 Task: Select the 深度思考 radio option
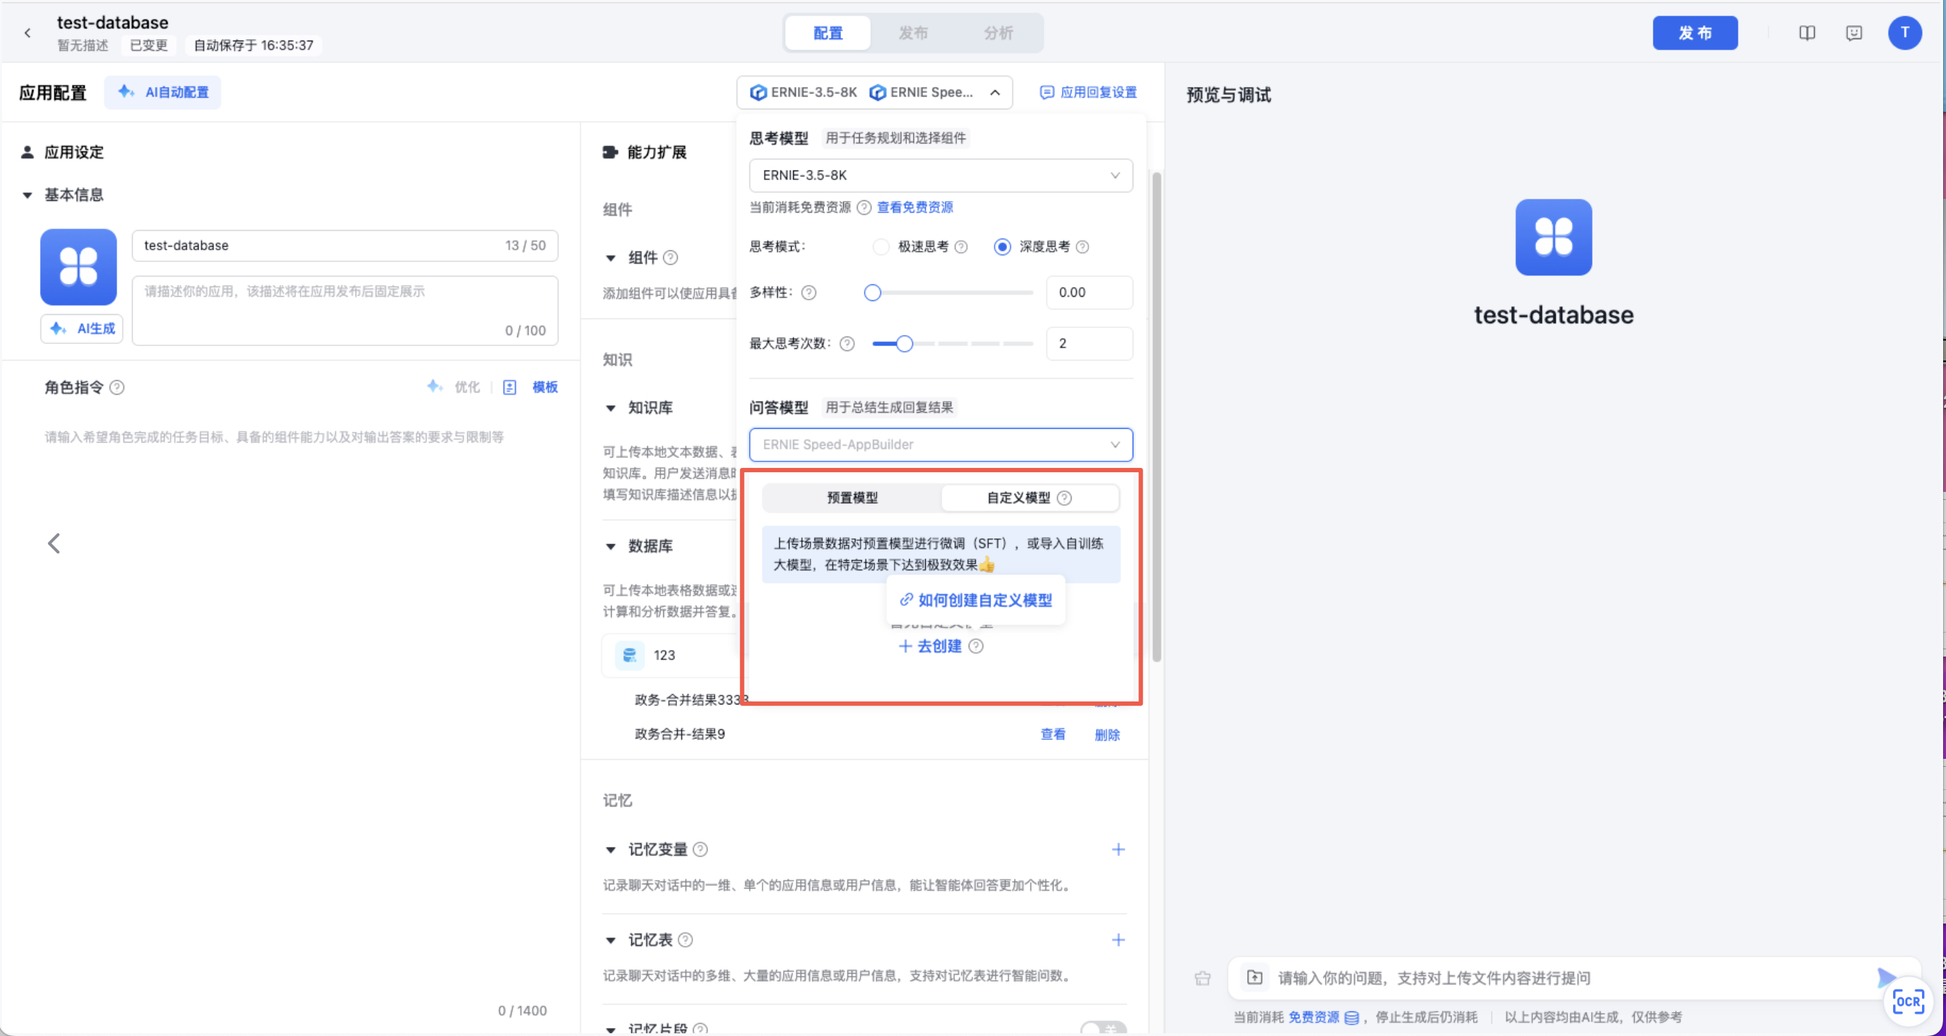click(x=1002, y=247)
